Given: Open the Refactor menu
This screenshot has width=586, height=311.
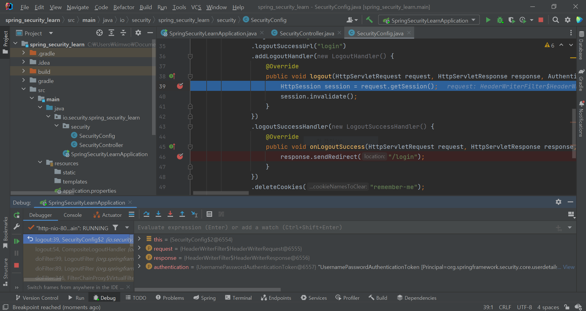Looking at the screenshot, I should coord(124,7).
